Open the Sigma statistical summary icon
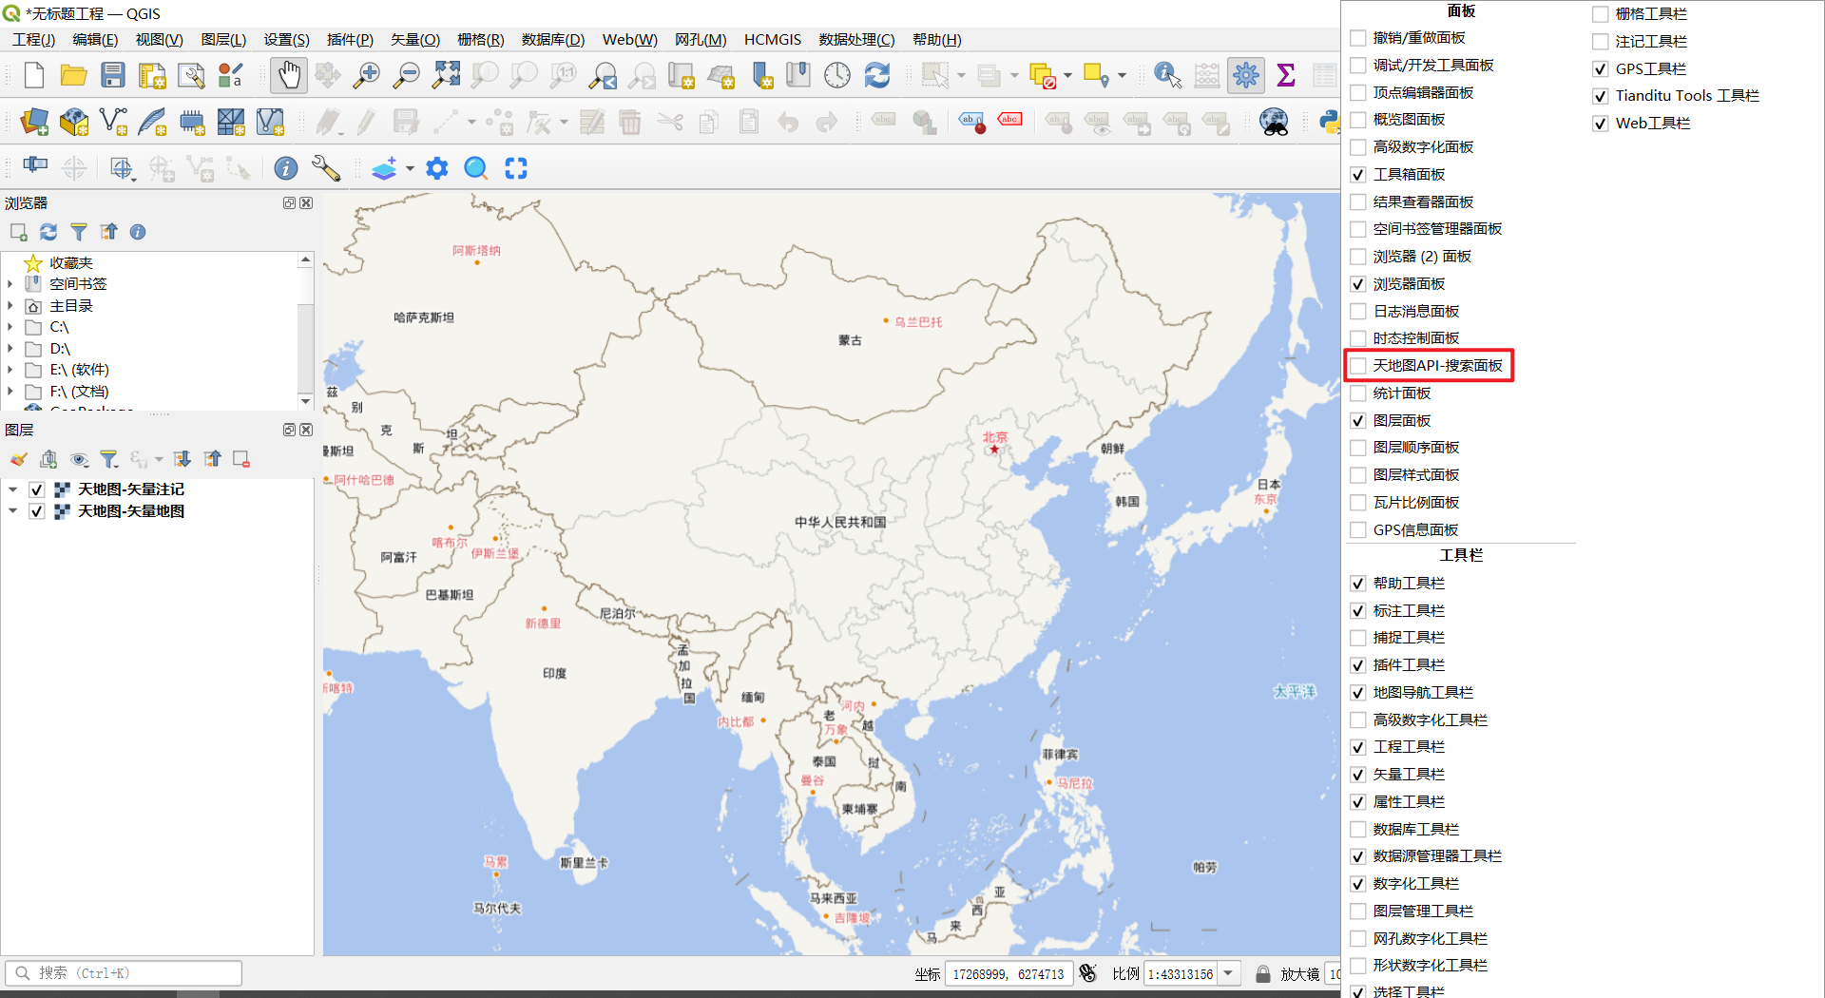The height and width of the screenshot is (998, 1825). 1286,75
